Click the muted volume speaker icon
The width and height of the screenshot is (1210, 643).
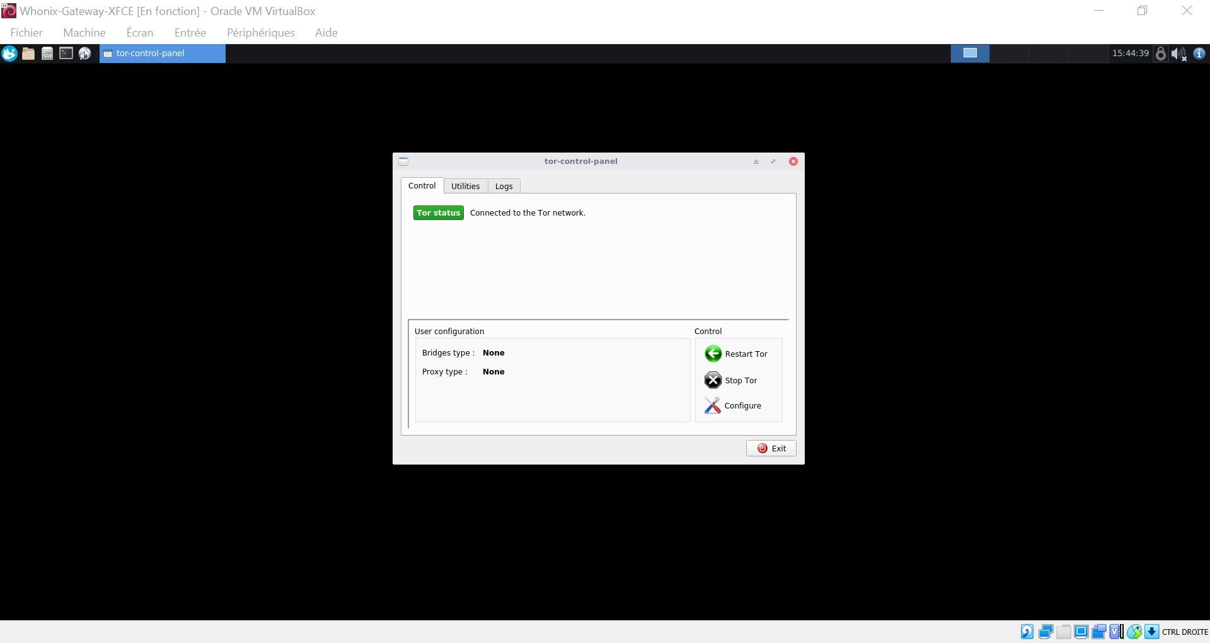1179,54
